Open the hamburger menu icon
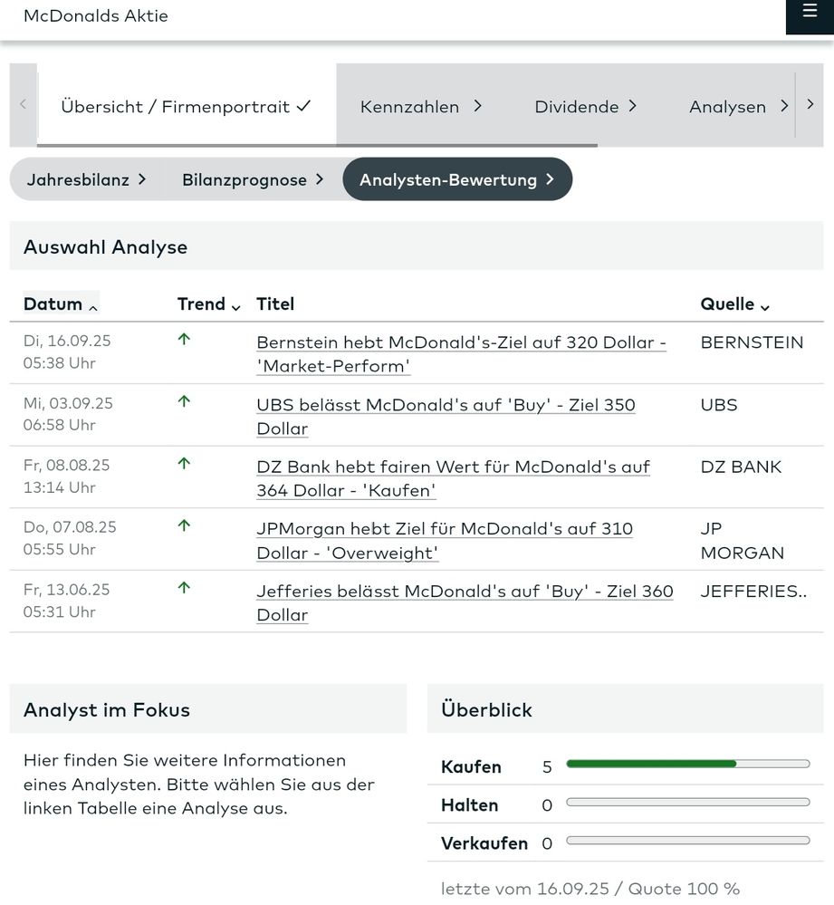Screen dimensions: 834x905 click(x=810, y=11)
